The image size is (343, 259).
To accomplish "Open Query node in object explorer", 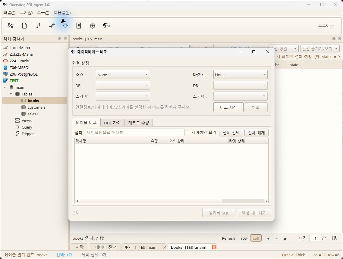I will [x=27, y=127].
